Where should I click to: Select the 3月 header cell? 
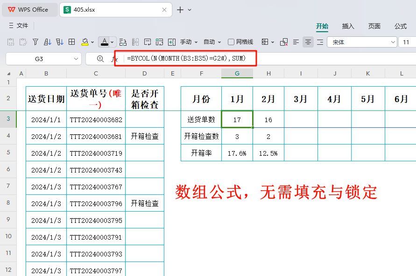[301, 98]
